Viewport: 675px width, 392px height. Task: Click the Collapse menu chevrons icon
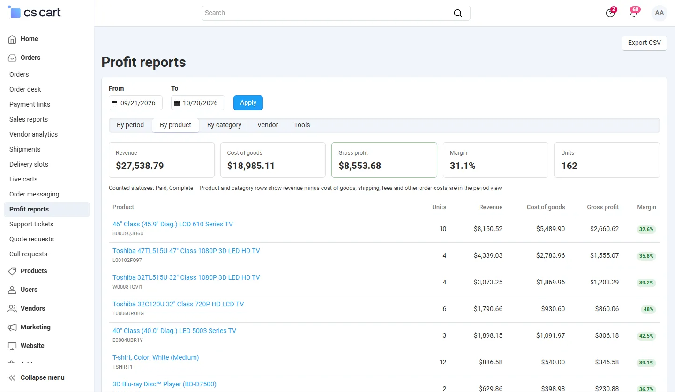12,378
